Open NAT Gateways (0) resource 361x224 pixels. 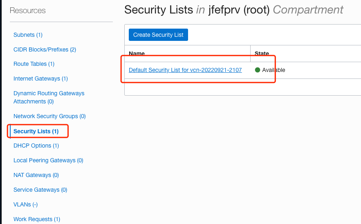click(x=36, y=175)
